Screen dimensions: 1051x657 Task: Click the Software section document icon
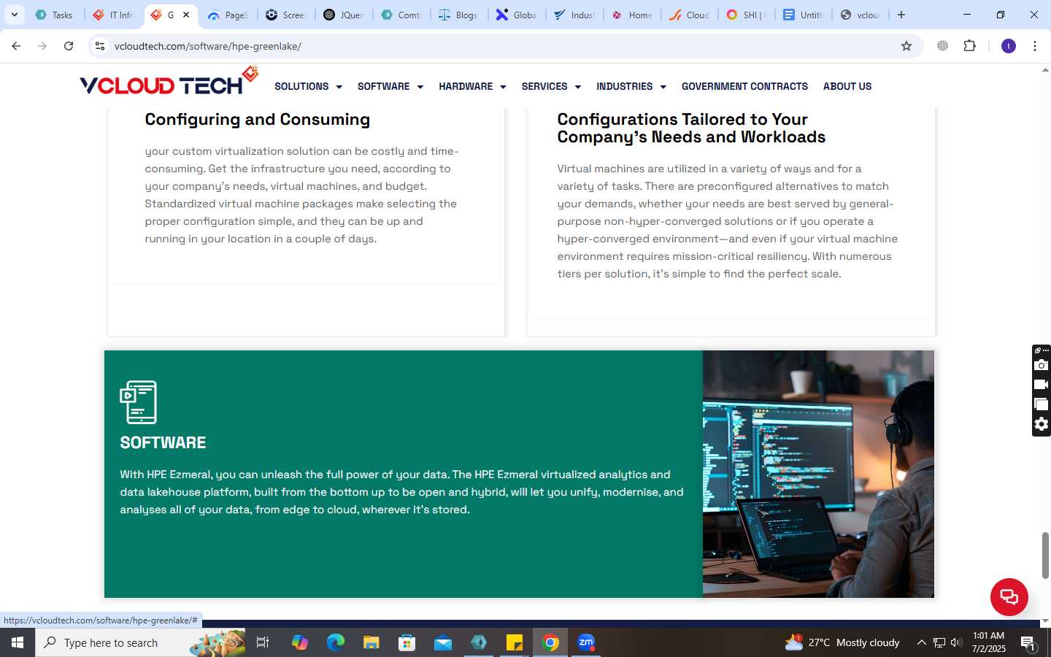click(x=138, y=402)
